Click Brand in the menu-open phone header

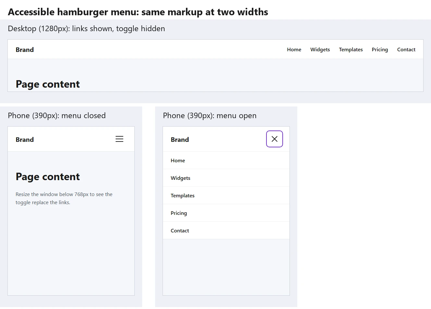tap(180, 140)
